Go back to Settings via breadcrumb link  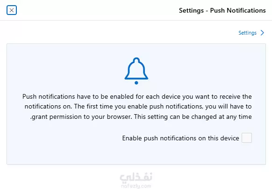[x=247, y=33]
